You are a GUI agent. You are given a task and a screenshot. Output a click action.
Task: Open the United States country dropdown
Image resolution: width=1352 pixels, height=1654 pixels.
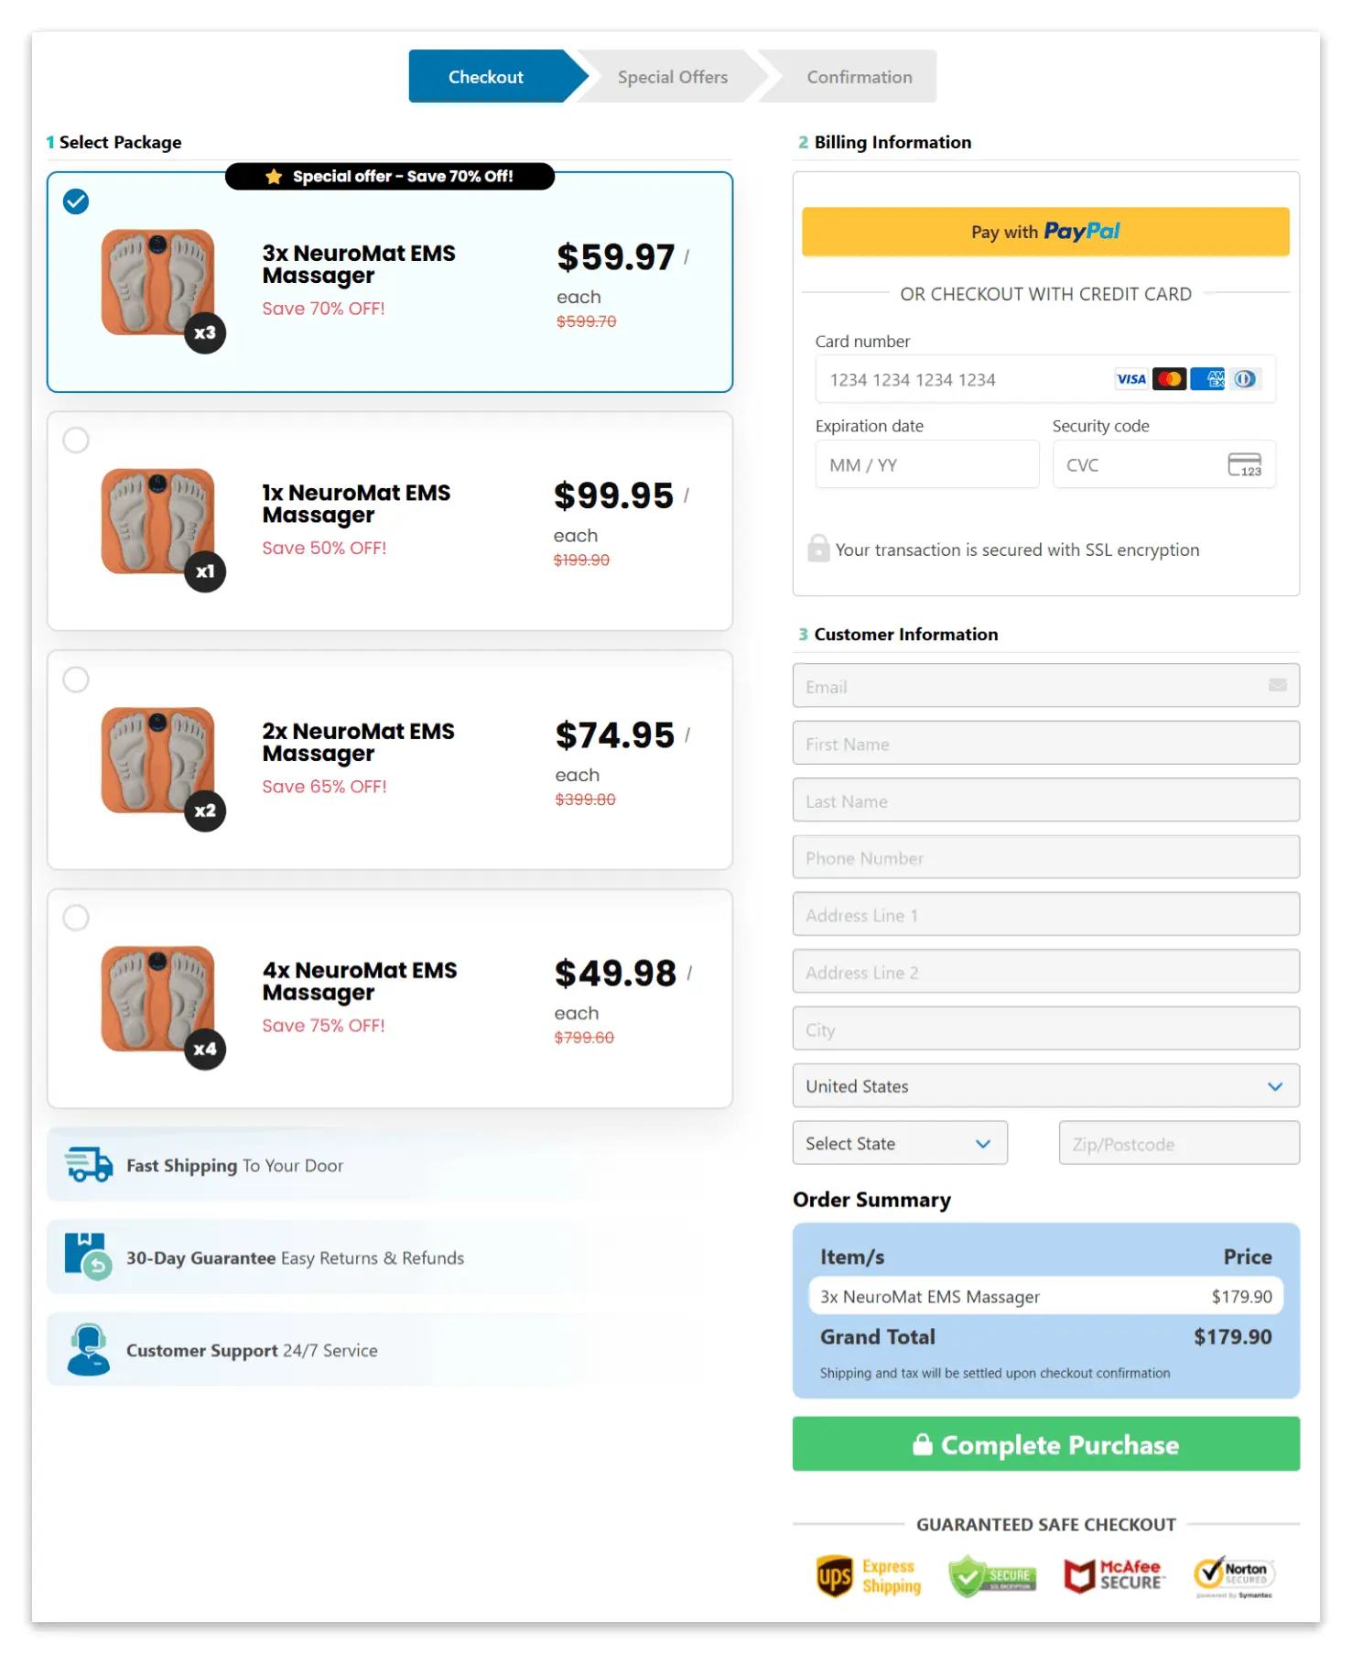coord(1044,1085)
